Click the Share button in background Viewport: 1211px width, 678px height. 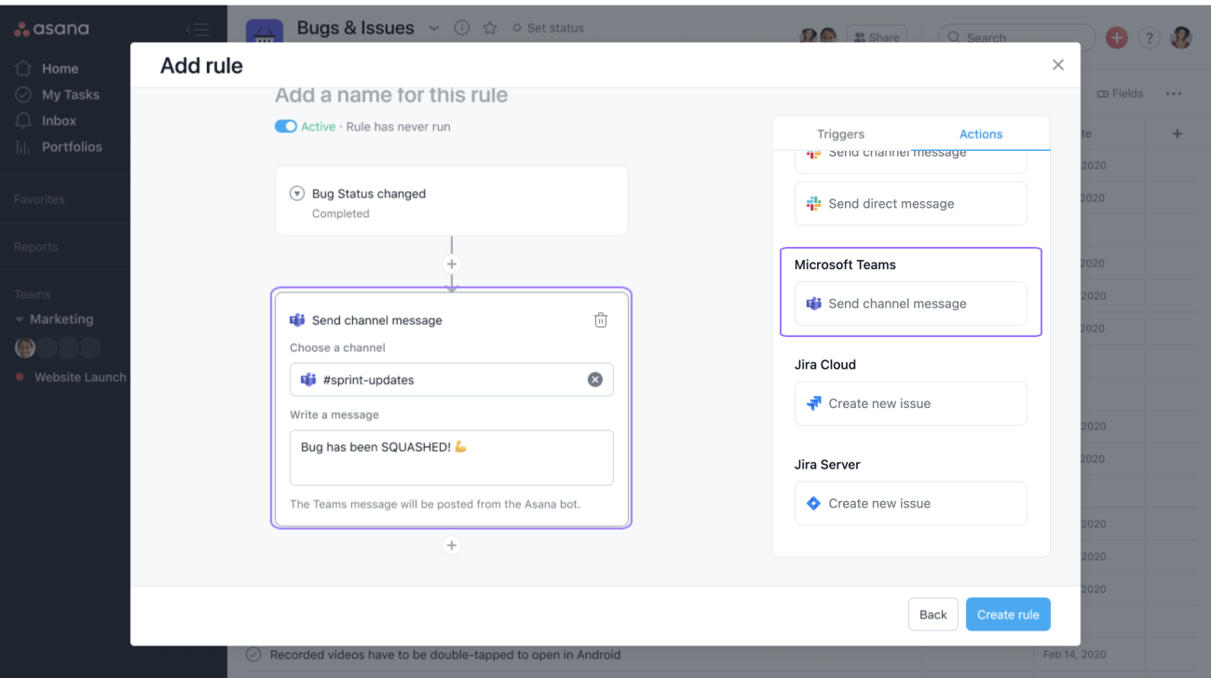coord(877,37)
